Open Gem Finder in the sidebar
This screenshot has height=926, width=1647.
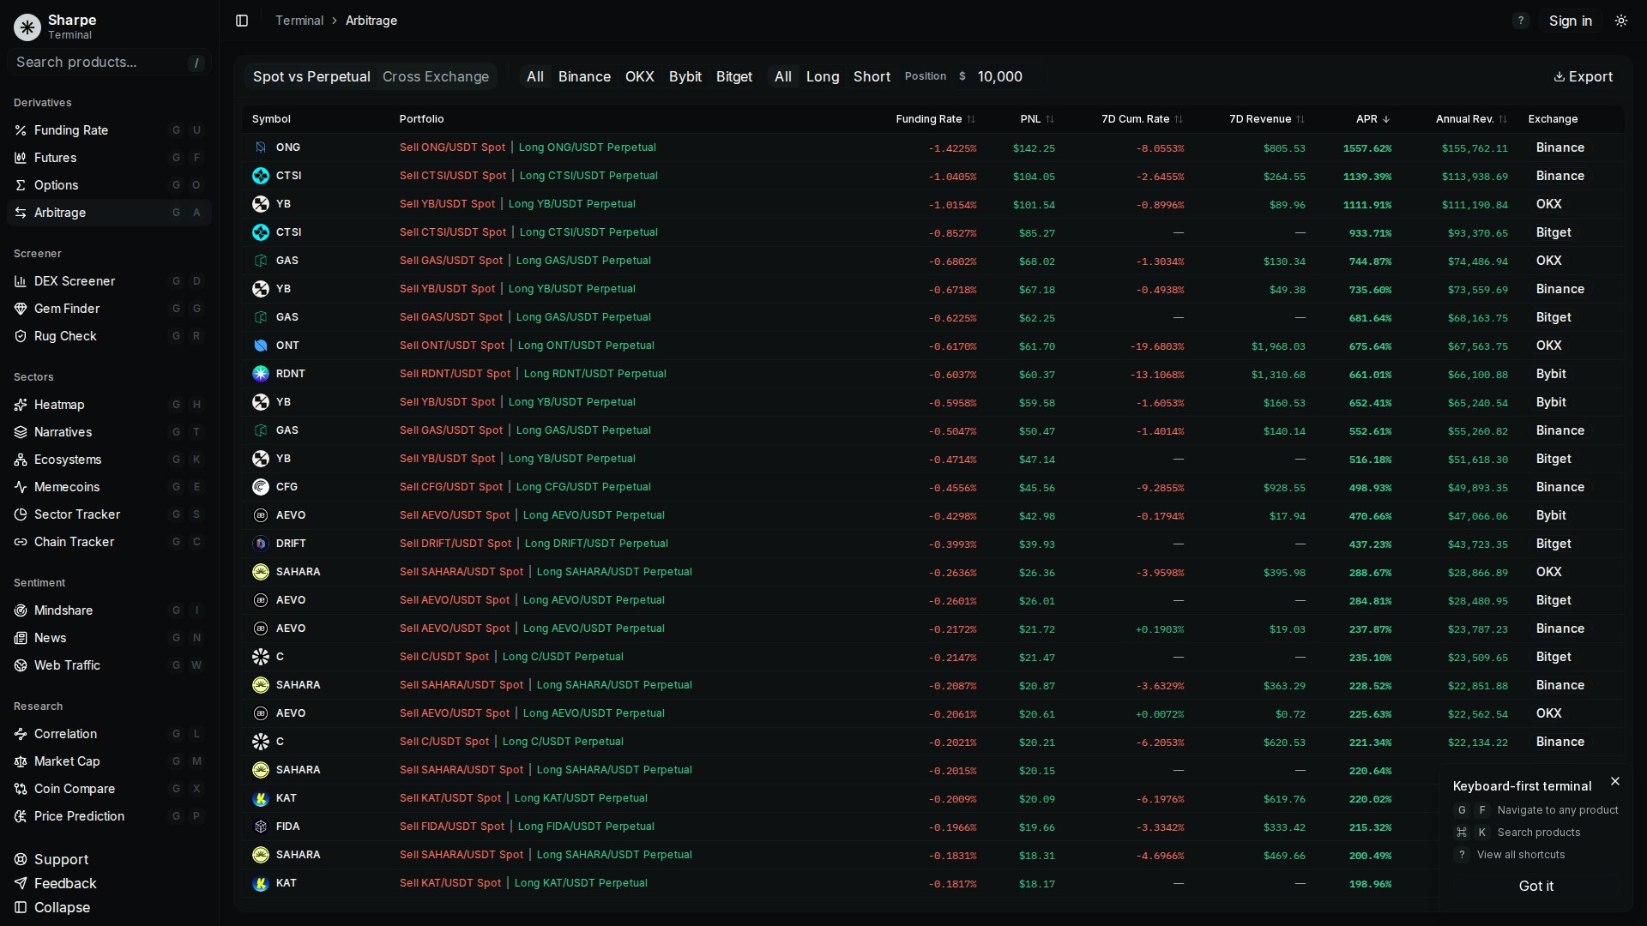67,309
